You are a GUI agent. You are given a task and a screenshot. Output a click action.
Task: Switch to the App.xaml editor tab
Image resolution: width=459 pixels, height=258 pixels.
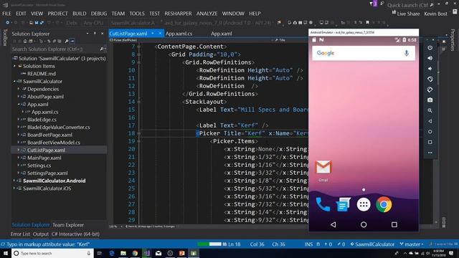pyautogui.click(x=222, y=34)
